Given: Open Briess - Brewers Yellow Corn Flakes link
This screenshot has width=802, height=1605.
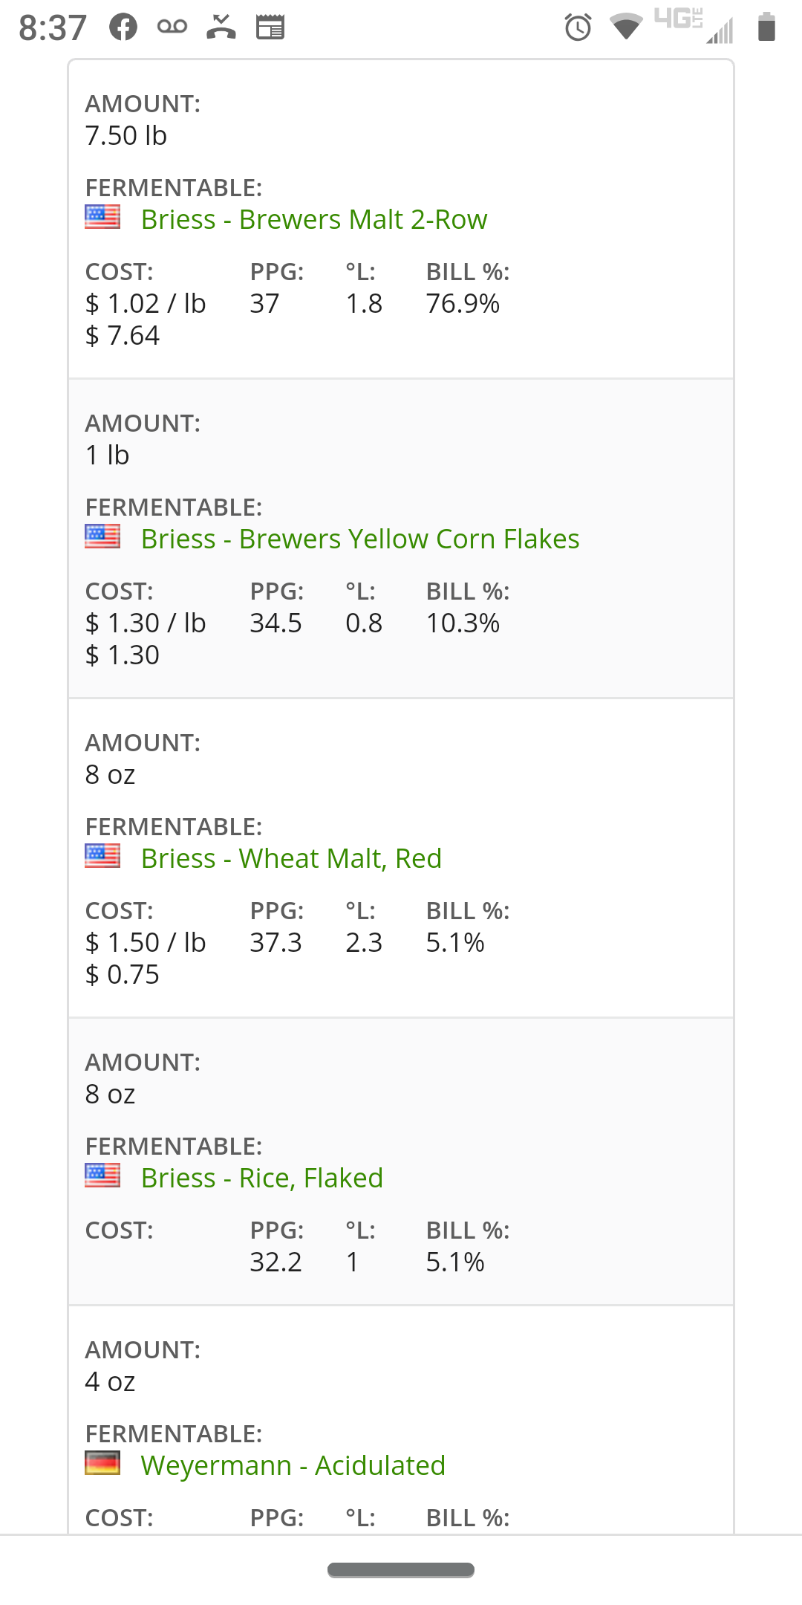Looking at the screenshot, I should pos(360,539).
